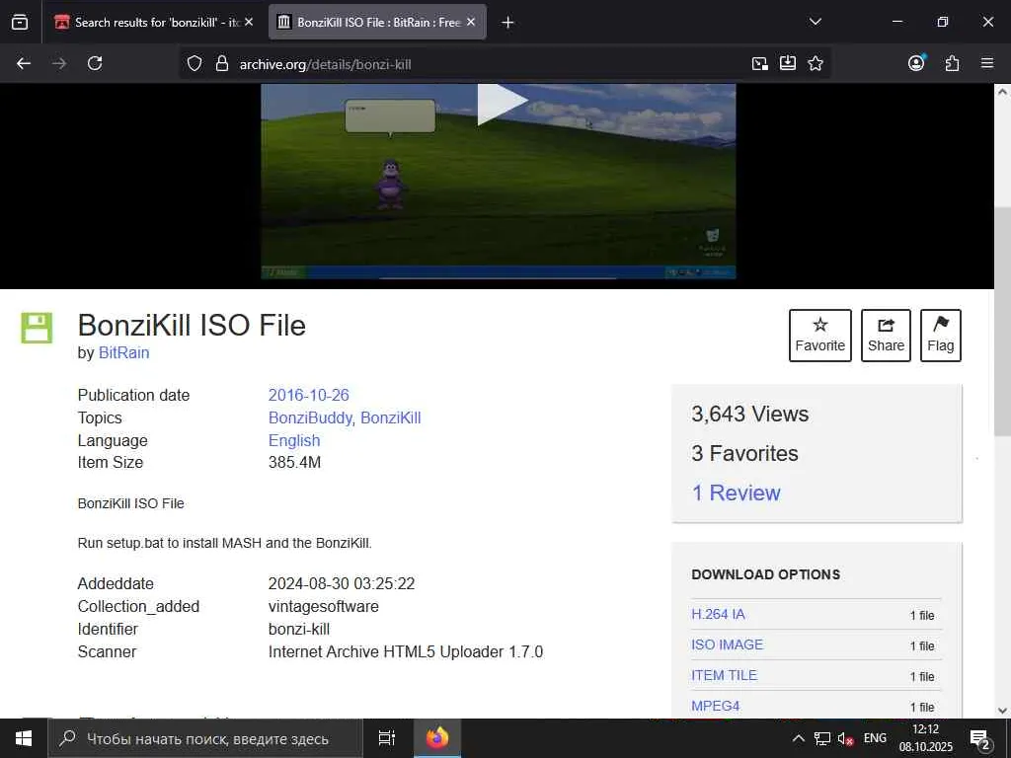Click the Share button
This screenshot has height=758, width=1011.
coord(886,336)
